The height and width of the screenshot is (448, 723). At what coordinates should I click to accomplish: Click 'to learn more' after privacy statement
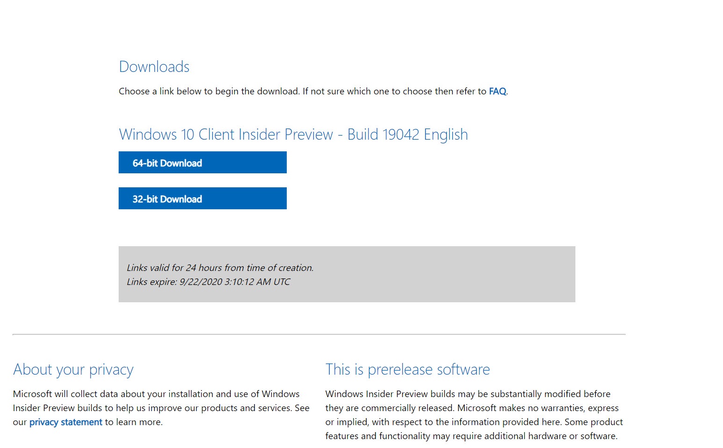click(134, 422)
